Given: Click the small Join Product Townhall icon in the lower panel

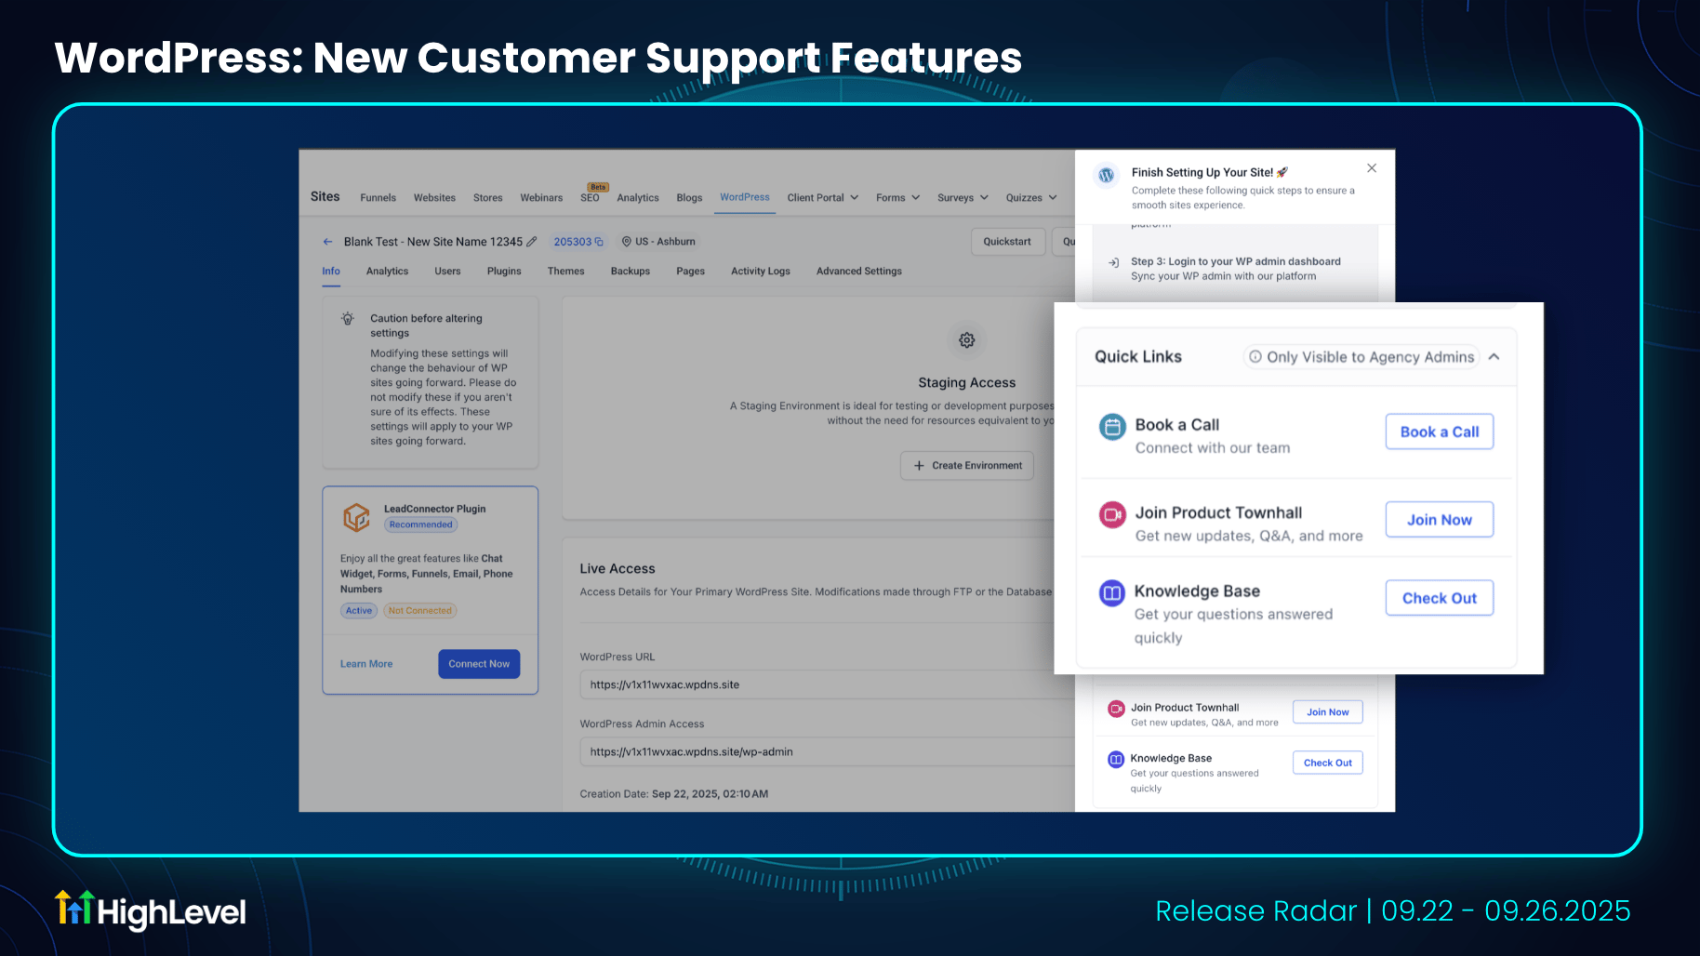Looking at the screenshot, I should pos(1116,709).
